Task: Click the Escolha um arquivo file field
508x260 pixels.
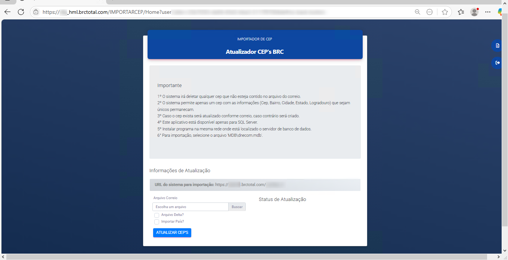Action: coord(190,207)
